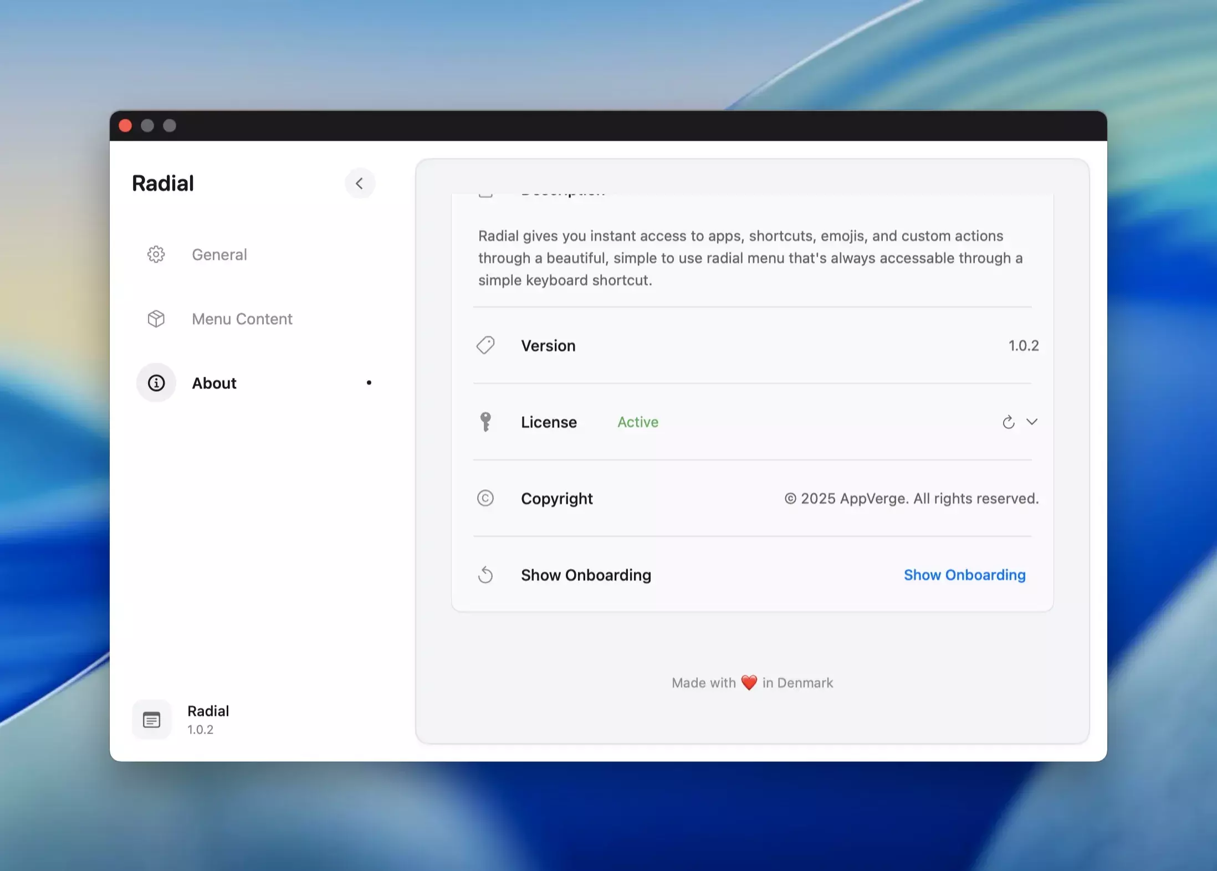This screenshot has width=1217, height=871.
Task: Click the version number 1.0.2 value
Action: pyautogui.click(x=1023, y=346)
